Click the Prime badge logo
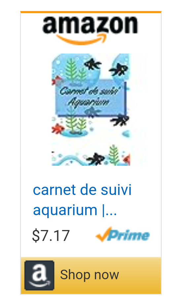Screen dimensions: 181x308 [x=123, y=234]
